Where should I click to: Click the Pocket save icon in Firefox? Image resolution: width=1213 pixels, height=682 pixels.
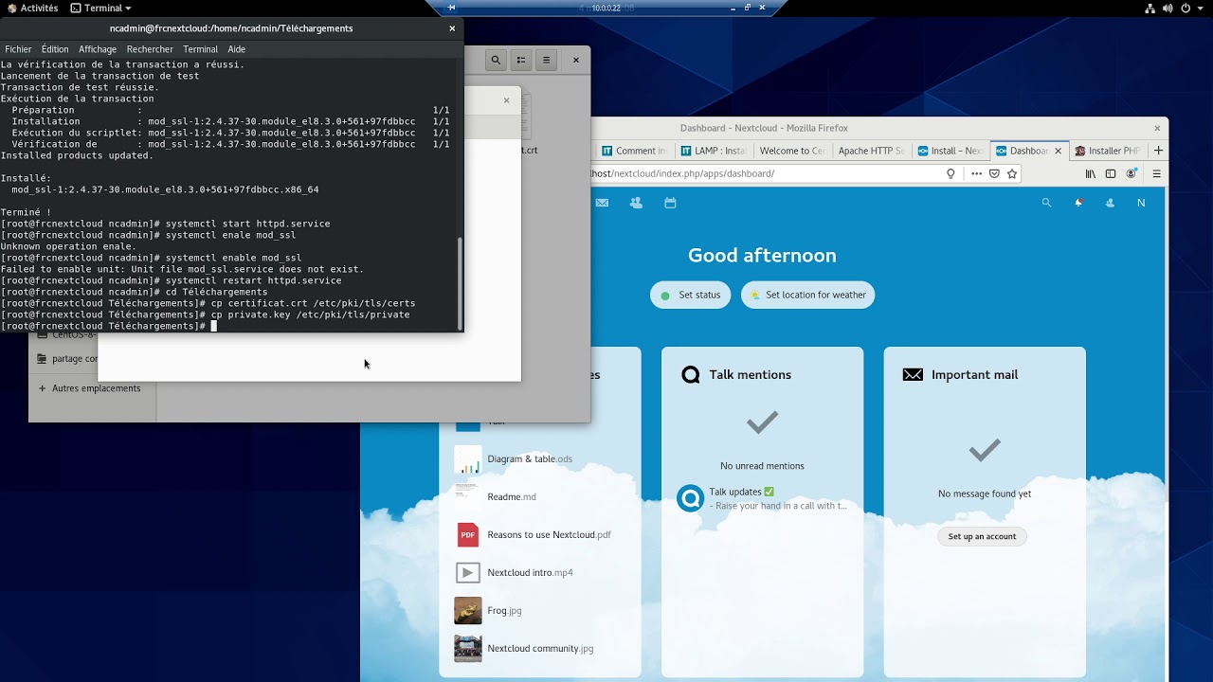[994, 173]
